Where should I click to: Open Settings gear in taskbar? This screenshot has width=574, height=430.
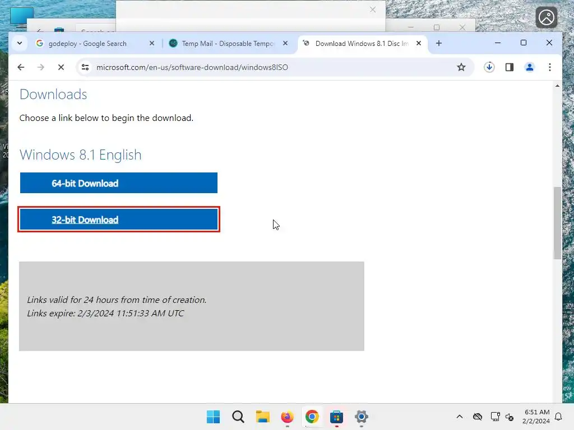(x=362, y=417)
